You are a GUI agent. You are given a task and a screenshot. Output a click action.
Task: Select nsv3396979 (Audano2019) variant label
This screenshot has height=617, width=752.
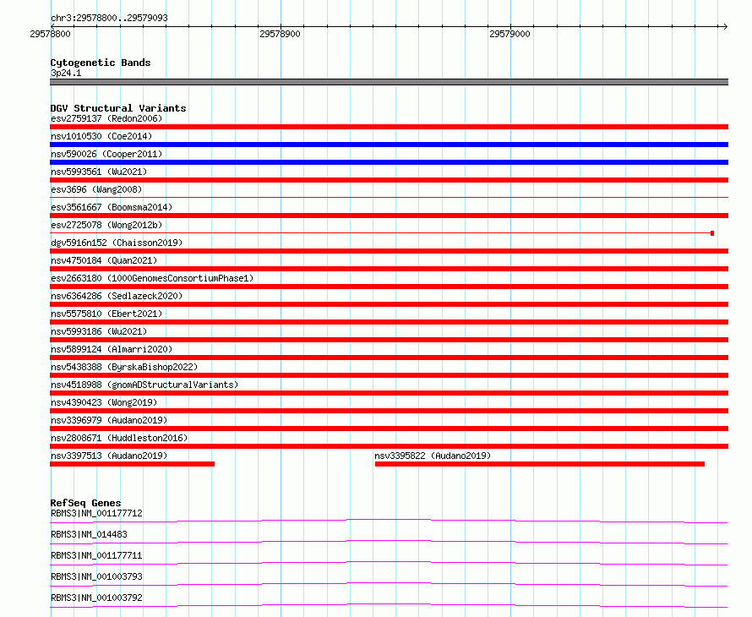click(109, 420)
